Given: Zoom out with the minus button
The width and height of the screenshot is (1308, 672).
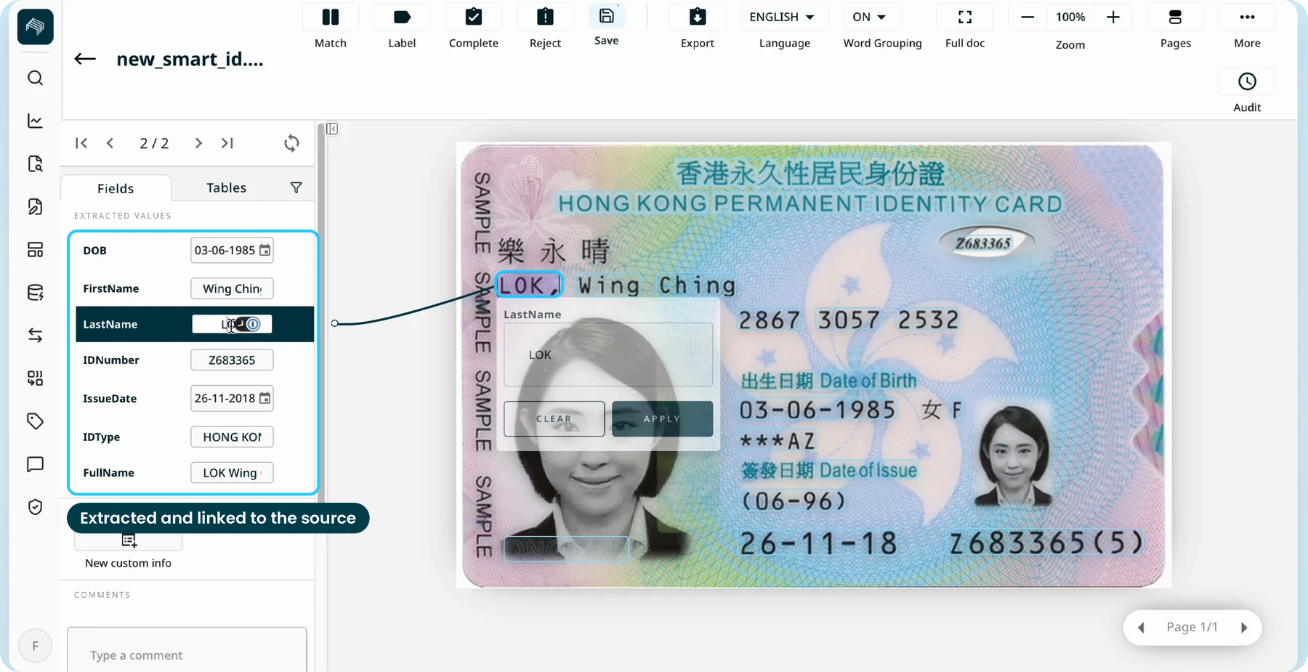Looking at the screenshot, I should (1028, 17).
